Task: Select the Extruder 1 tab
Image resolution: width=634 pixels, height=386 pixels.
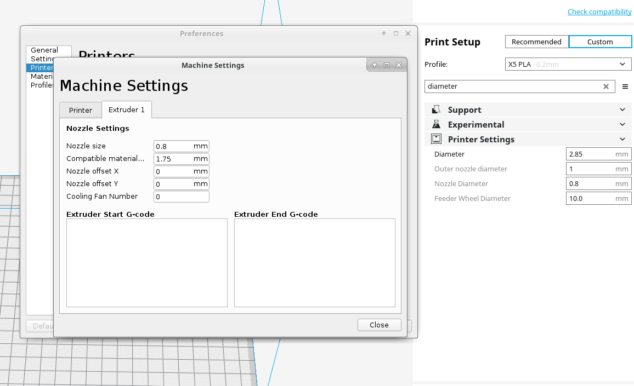Action: [127, 110]
